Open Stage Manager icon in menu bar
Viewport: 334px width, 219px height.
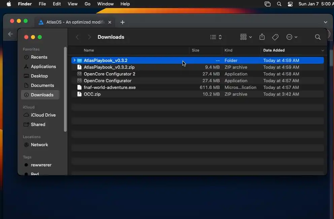tap(267, 4)
